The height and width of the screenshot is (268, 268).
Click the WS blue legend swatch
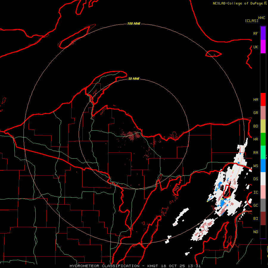263,166
